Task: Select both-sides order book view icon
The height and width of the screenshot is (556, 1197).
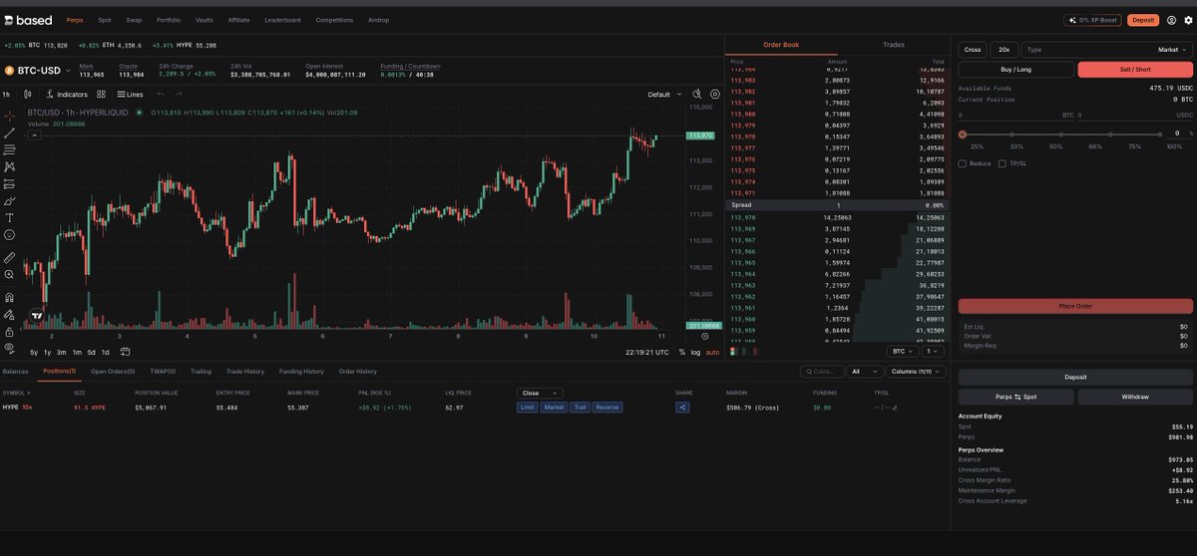Action: 734,351
